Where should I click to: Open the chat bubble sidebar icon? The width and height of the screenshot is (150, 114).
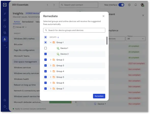pyautogui.click(x=5, y=26)
